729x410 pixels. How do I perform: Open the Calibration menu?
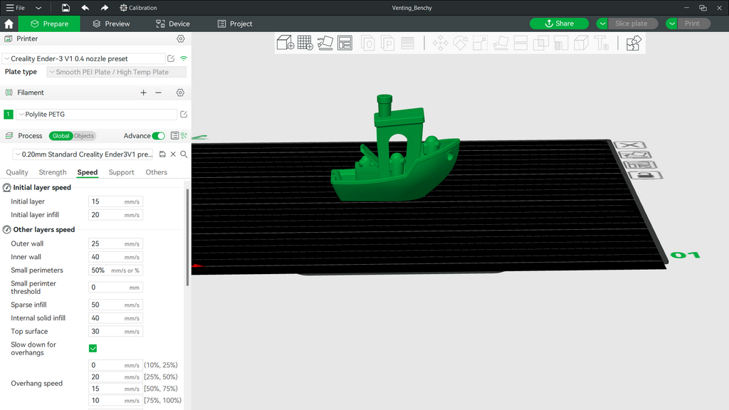pyautogui.click(x=138, y=8)
